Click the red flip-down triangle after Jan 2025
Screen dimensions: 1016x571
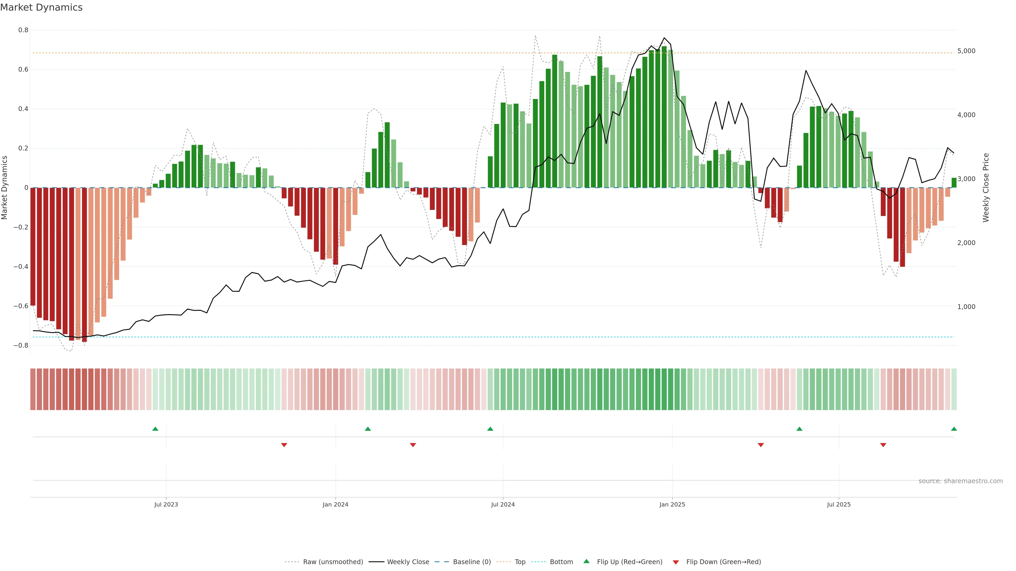pyautogui.click(x=761, y=445)
